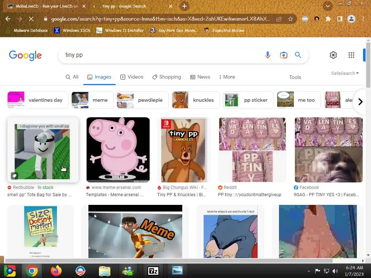This screenshot has height=278, width=371.
Task: Open the Windows 11 Installer bookmark
Action: click(120, 30)
